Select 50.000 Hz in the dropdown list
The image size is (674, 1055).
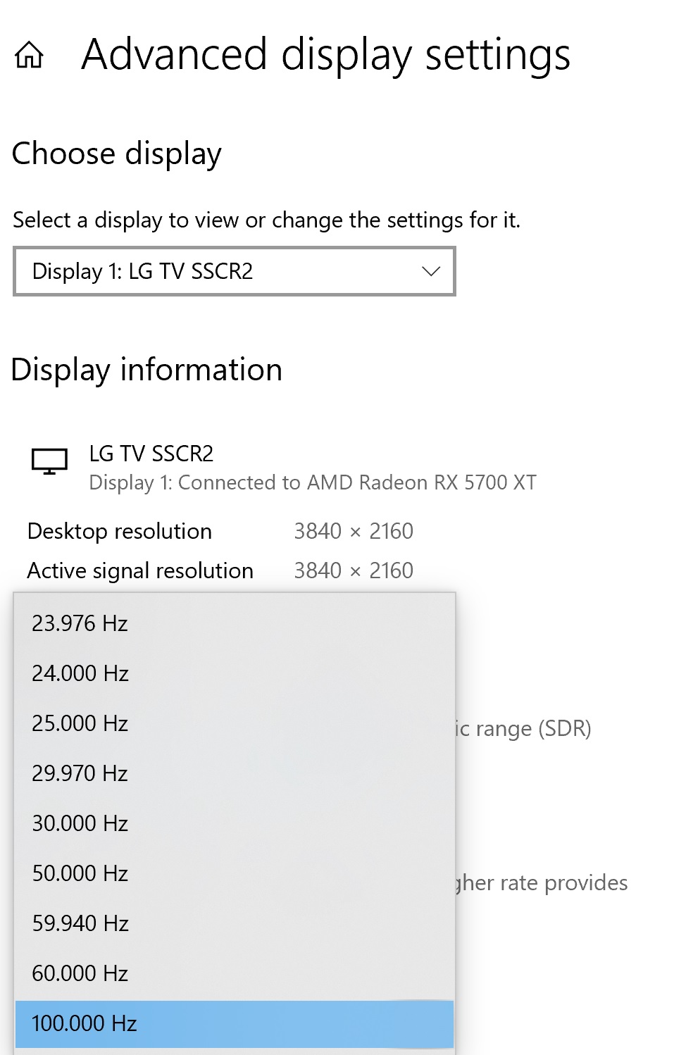tap(80, 873)
